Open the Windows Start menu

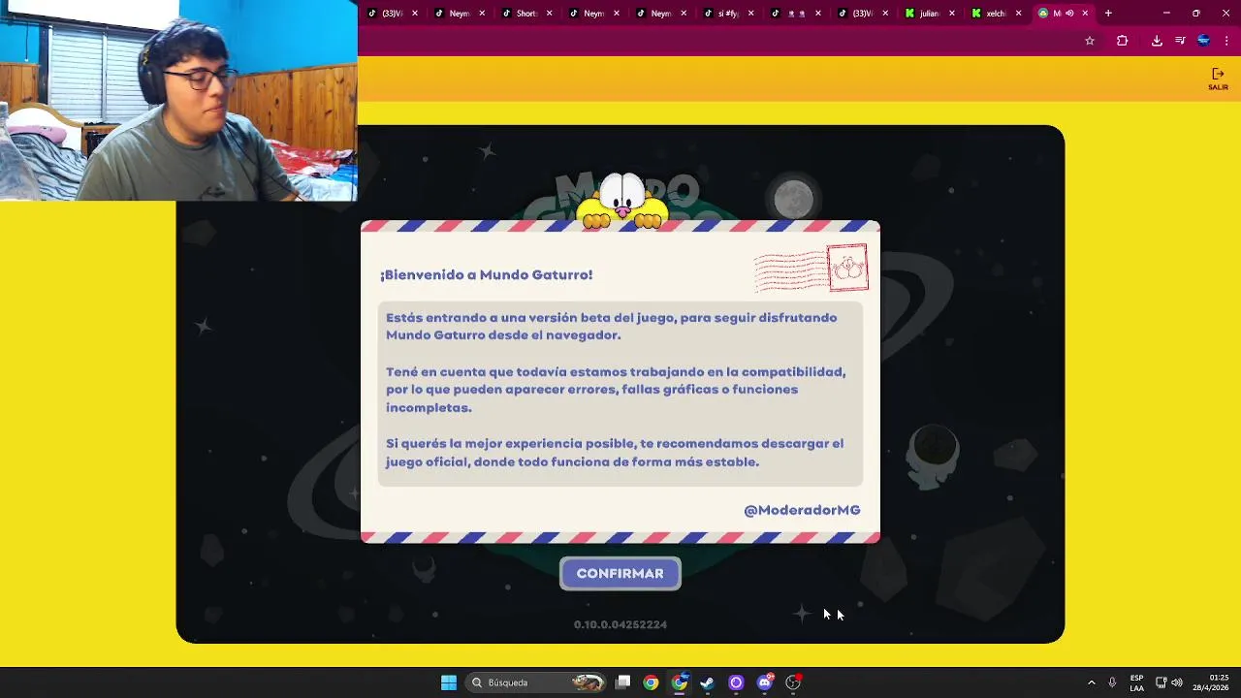click(449, 682)
